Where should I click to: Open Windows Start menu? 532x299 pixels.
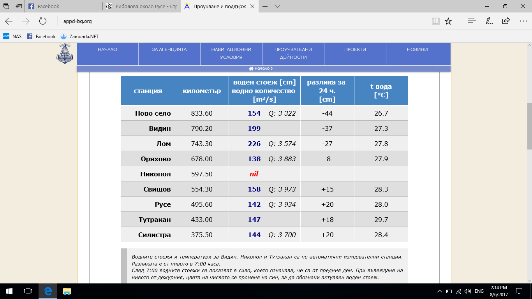click(9, 291)
